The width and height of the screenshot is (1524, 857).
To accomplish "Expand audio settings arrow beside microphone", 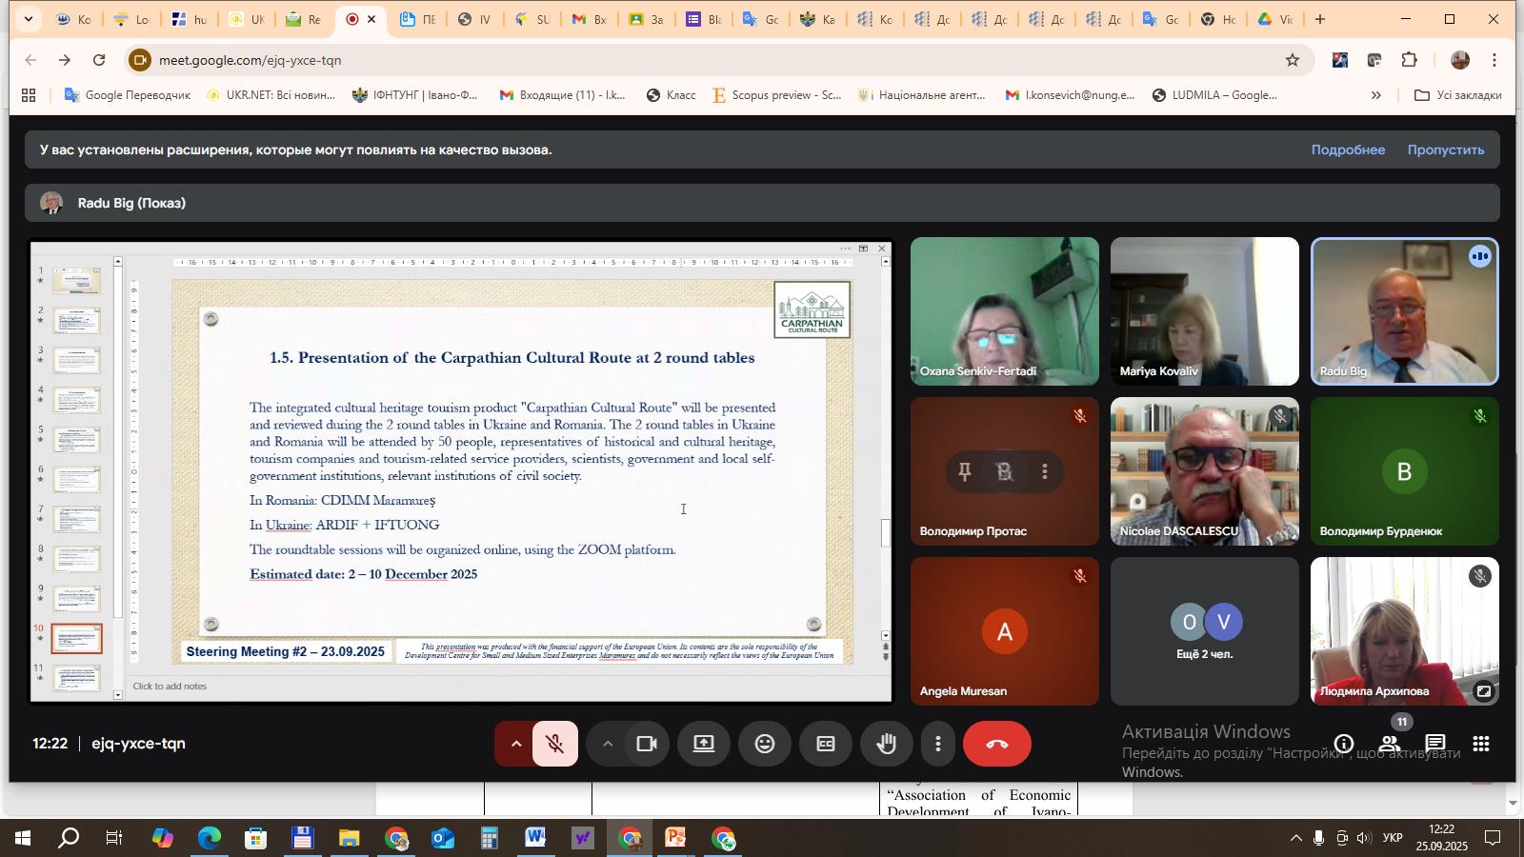I will tap(516, 745).
